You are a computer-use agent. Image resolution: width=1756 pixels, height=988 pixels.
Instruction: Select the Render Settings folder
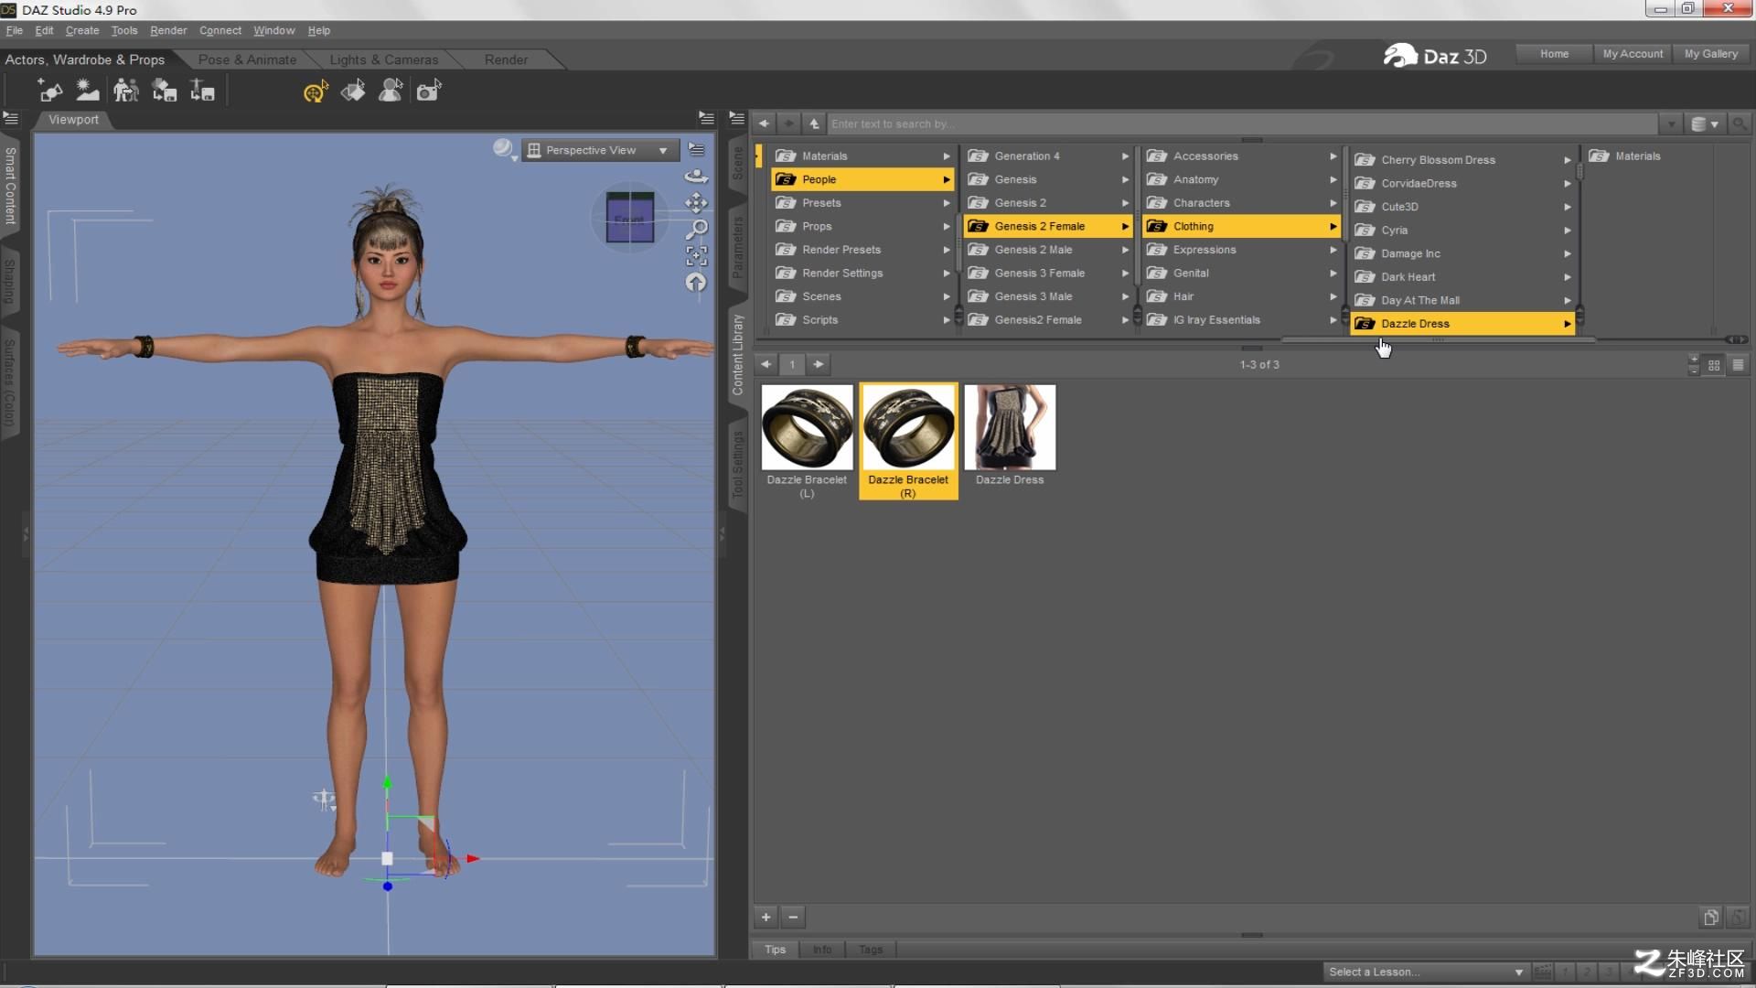[x=862, y=274]
